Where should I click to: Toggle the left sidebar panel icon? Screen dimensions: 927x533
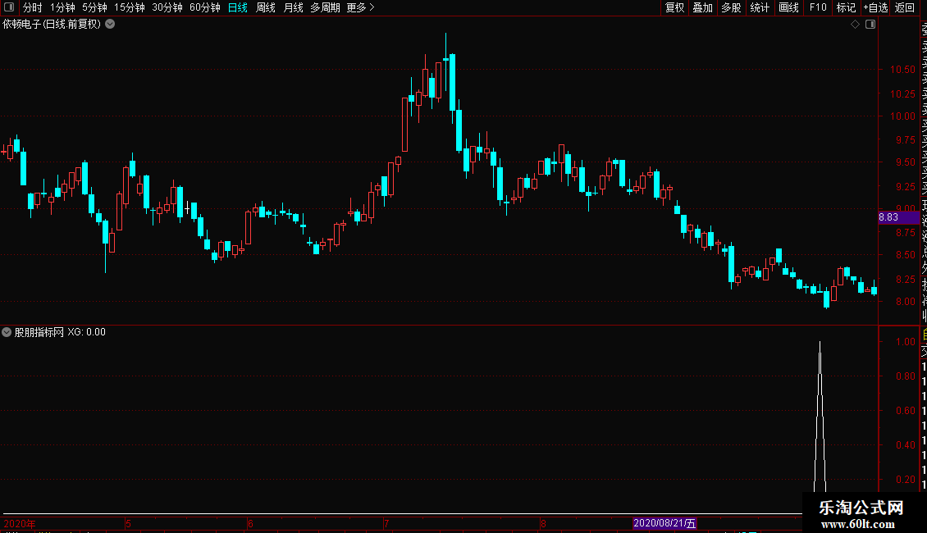coord(9,7)
